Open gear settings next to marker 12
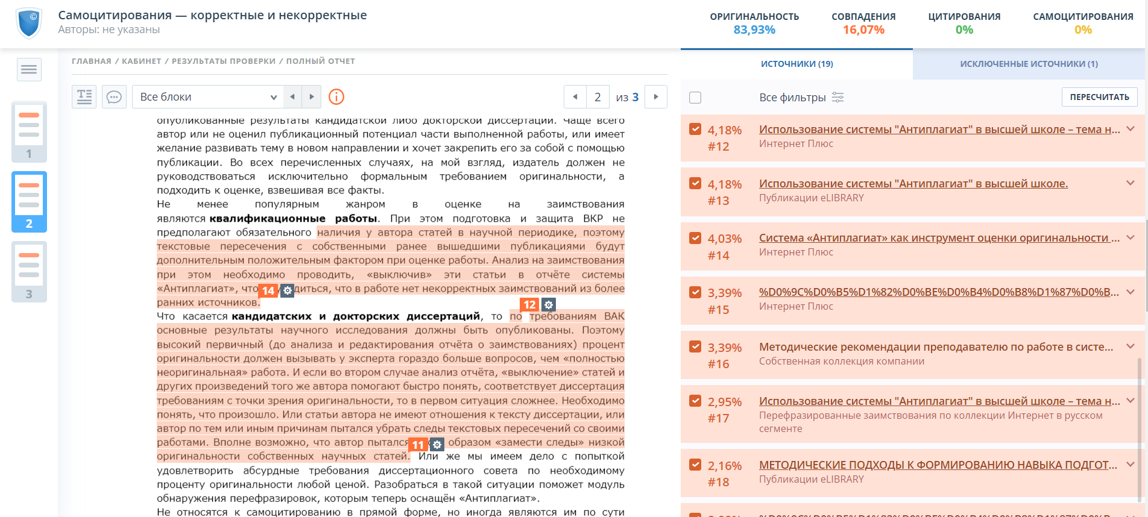The width and height of the screenshot is (1148, 517). 549,305
